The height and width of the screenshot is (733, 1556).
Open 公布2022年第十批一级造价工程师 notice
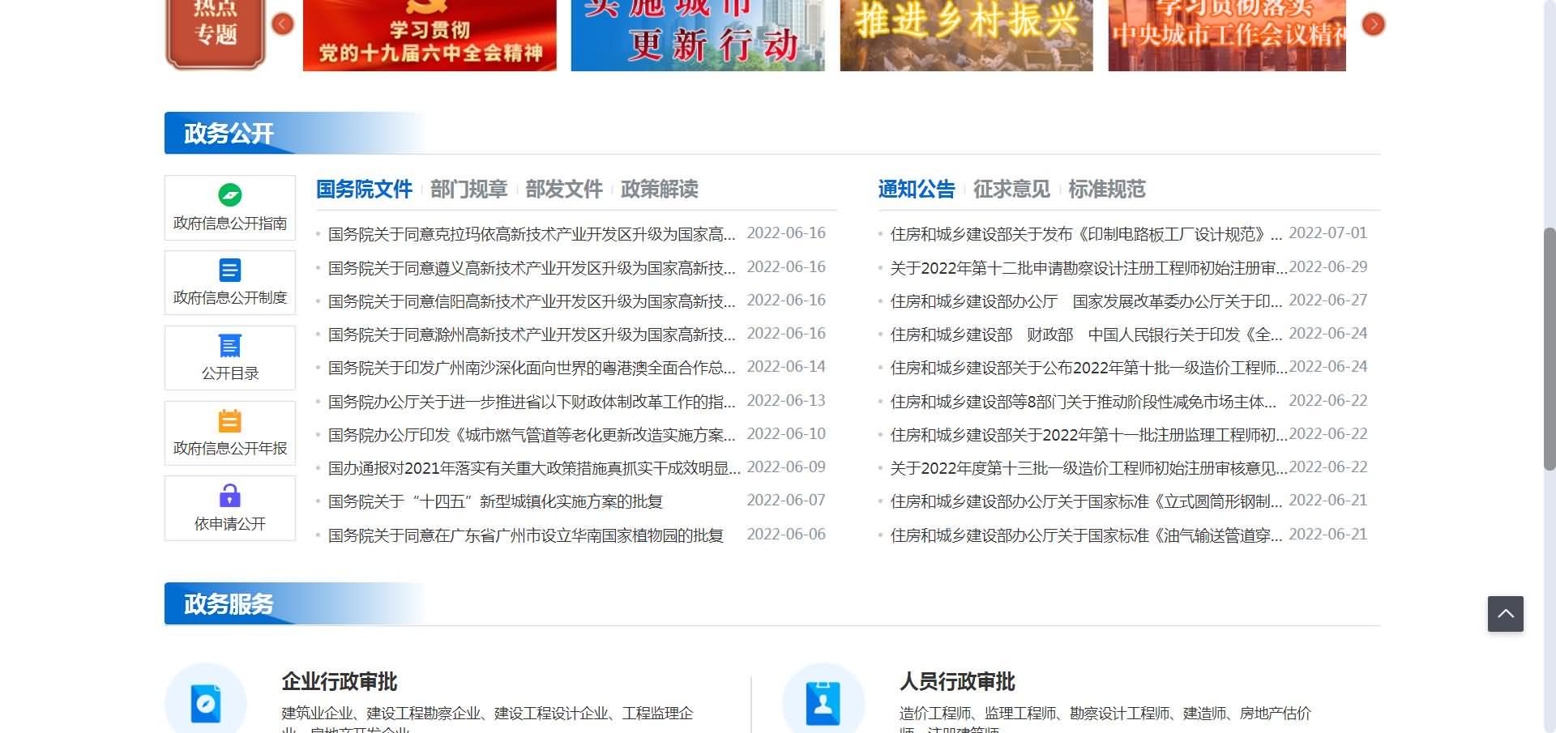[1088, 368]
